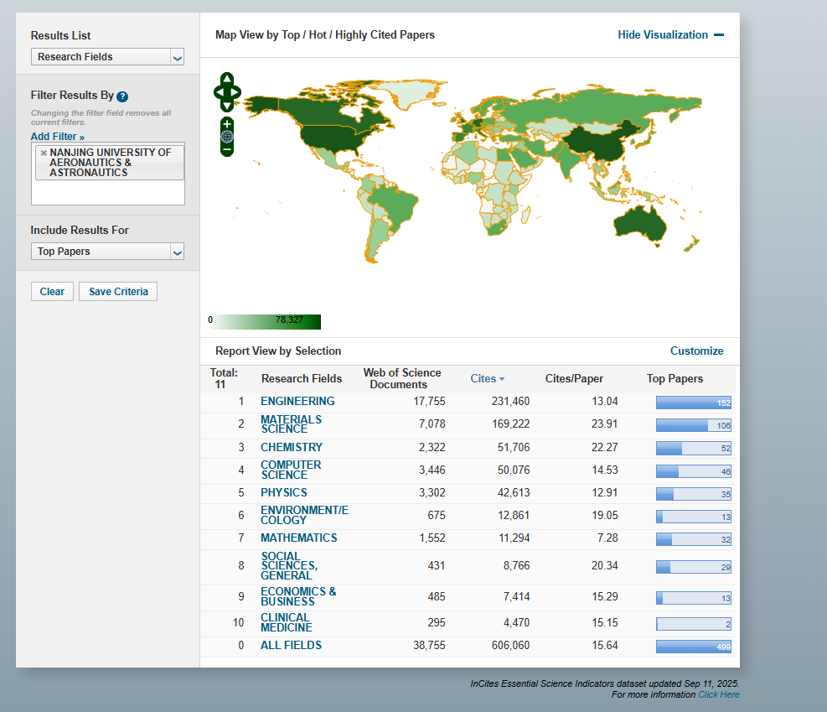Image resolution: width=827 pixels, height=712 pixels.
Task: Zoom in on the map with plus
Action: (x=227, y=123)
